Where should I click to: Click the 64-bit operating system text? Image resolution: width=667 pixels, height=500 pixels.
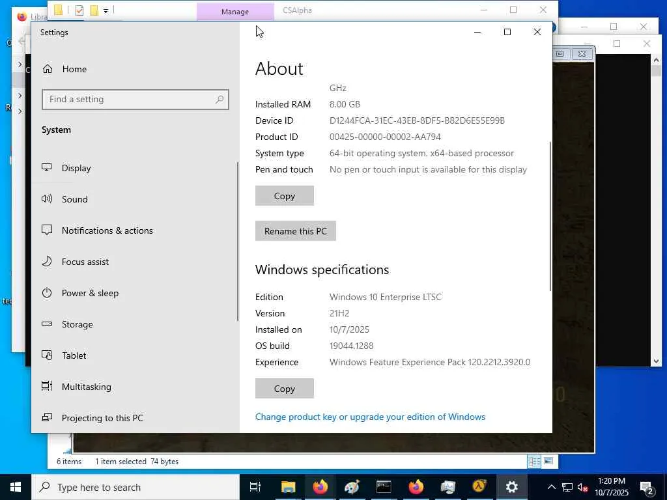(421, 153)
